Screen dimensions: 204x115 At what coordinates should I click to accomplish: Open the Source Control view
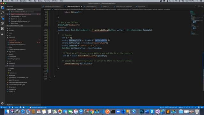pos(2,18)
